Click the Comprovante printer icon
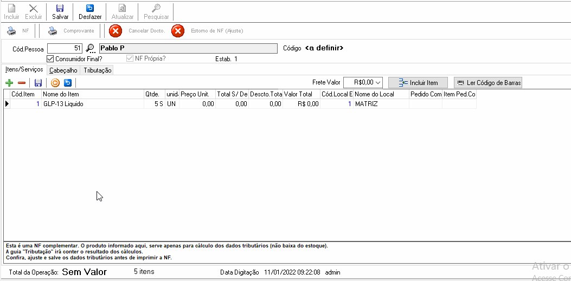The width and height of the screenshot is (571, 281). click(x=53, y=31)
